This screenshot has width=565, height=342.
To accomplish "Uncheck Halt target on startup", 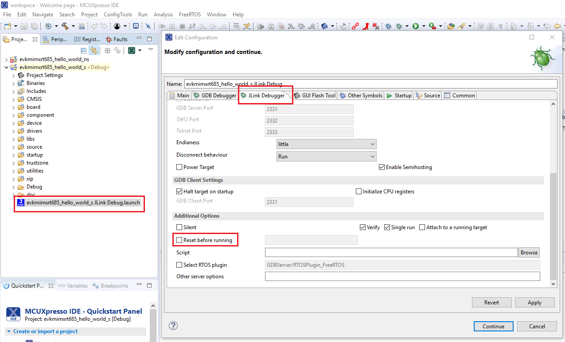I will tap(179, 192).
